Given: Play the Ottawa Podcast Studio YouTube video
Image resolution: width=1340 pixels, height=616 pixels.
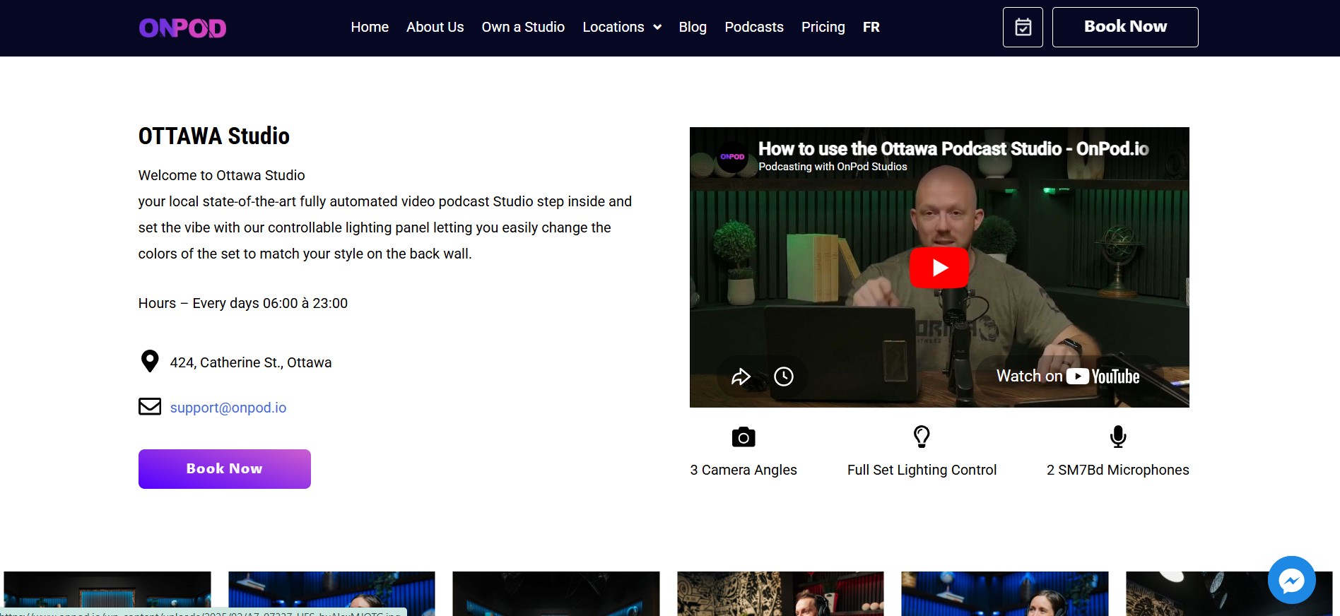Looking at the screenshot, I should click(939, 268).
